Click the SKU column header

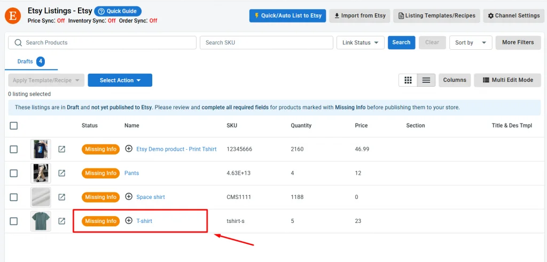tap(232, 126)
